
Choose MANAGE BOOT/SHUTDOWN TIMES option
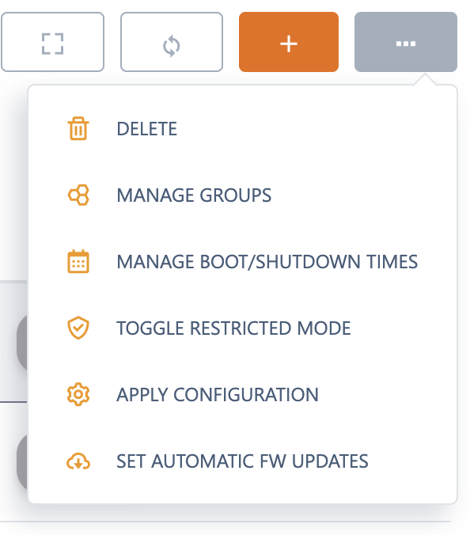point(242,262)
